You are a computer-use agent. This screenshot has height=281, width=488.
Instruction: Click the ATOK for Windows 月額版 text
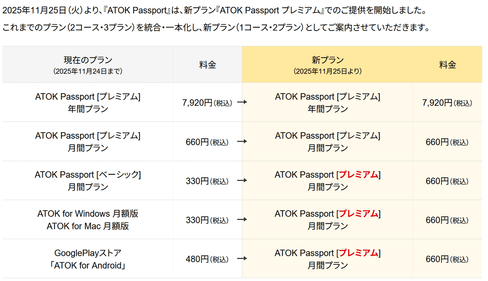(88, 213)
